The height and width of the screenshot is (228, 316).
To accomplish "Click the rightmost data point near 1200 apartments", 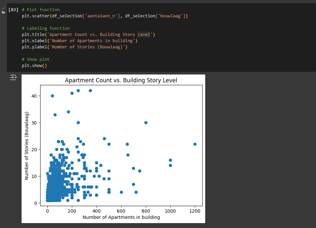I will coord(195,144).
